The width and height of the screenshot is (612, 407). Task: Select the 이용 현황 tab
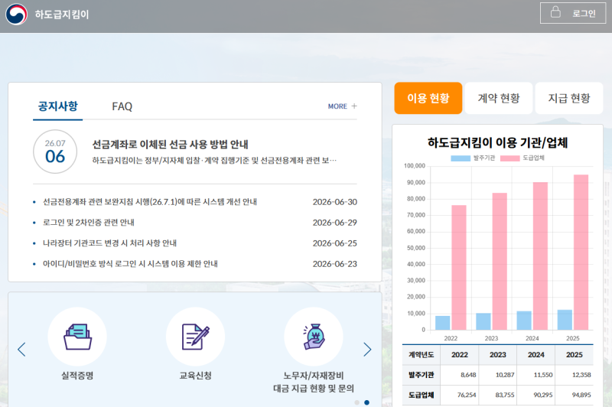coord(428,98)
